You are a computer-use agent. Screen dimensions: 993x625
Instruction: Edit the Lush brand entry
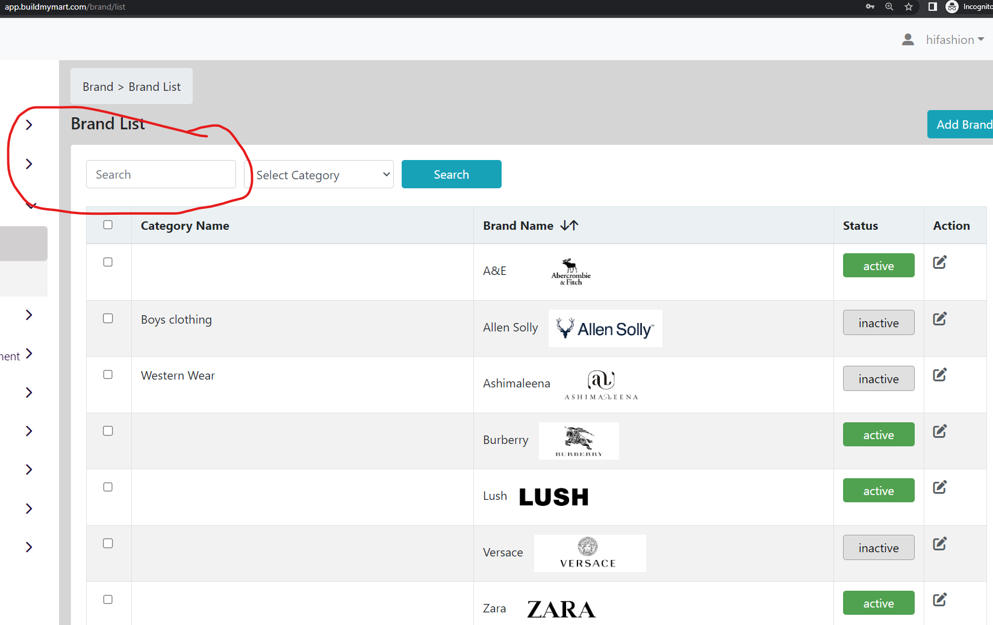[x=939, y=487]
